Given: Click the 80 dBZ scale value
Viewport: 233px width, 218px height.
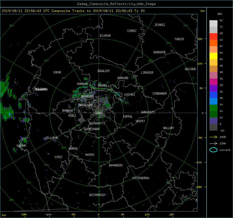Looking at the screenshot, I should click(221, 20).
